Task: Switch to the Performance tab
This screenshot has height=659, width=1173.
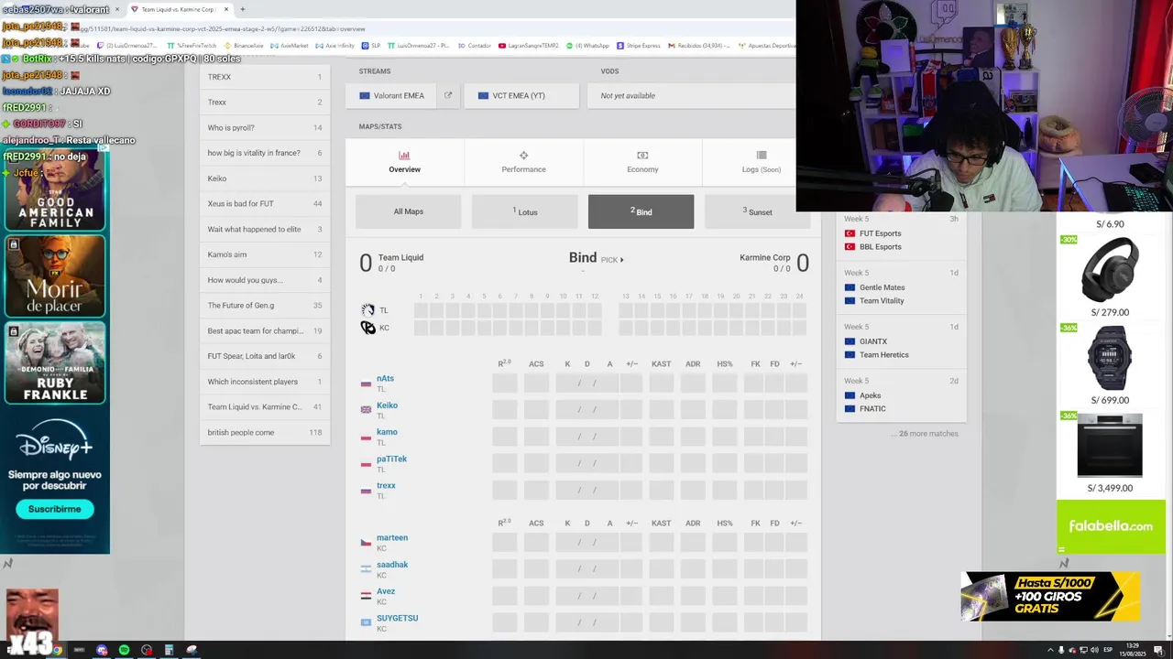Action: [523, 161]
